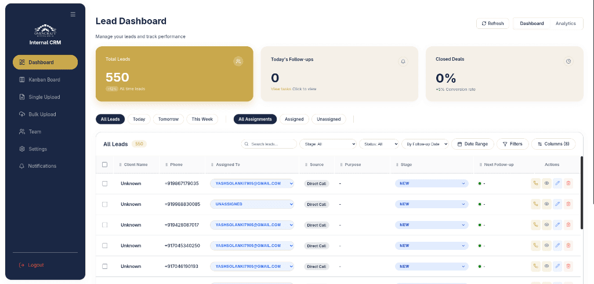Filter leads by Unassigned chip
The height and width of the screenshot is (284, 594).
pos(329,119)
